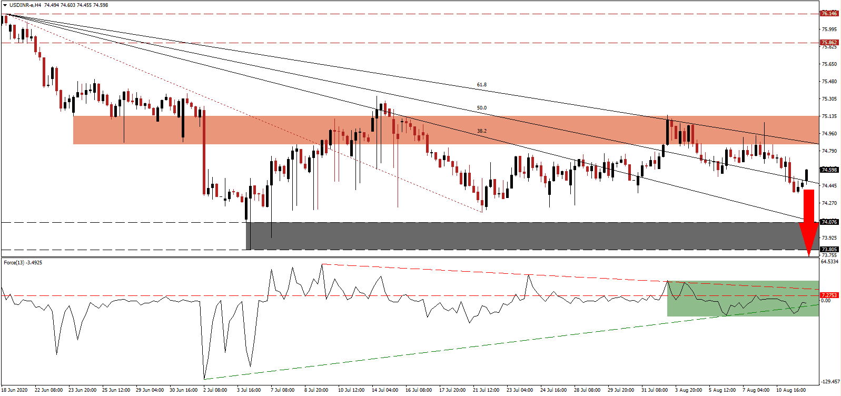Click the black 74.076 support level tag
The height and width of the screenshot is (396, 841).
829,222
